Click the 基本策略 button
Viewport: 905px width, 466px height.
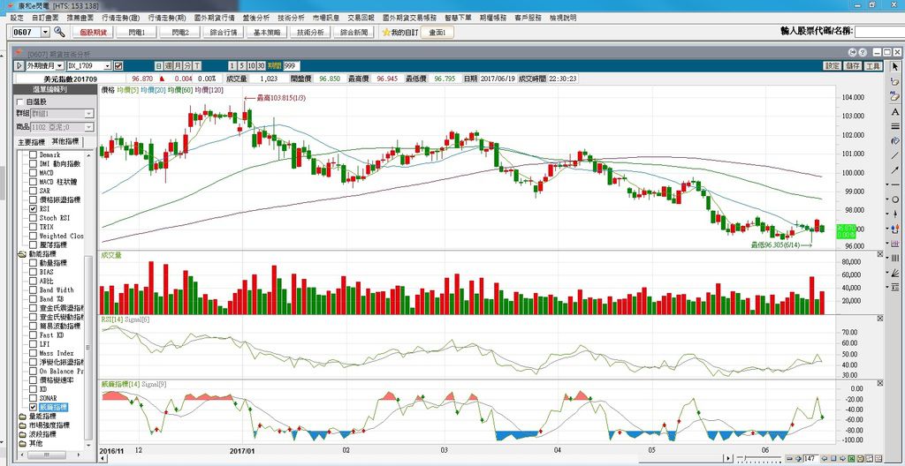pos(267,33)
